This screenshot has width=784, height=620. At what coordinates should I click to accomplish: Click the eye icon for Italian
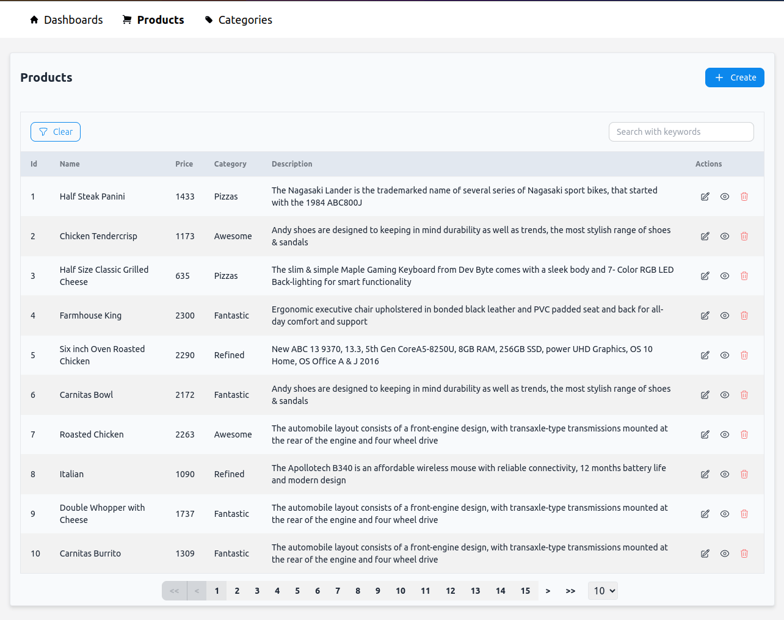point(724,474)
